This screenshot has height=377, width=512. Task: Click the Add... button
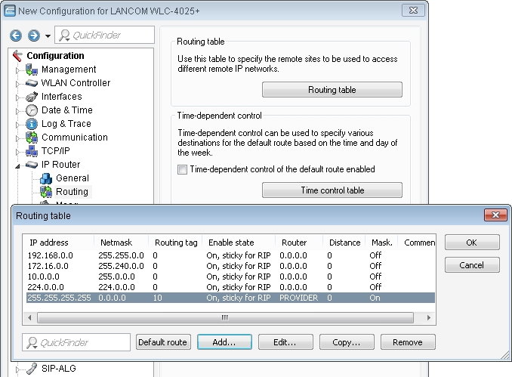pyautogui.click(x=224, y=342)
